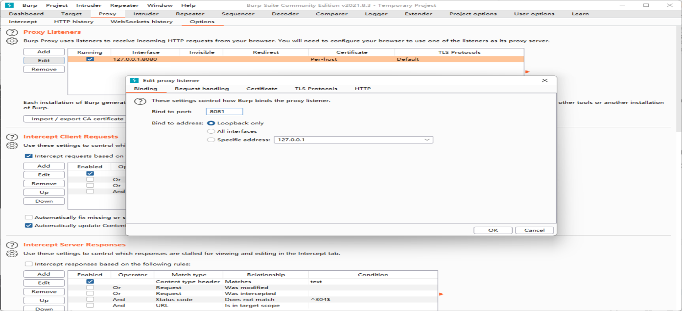Disable the Intercept requests based on rules checkbox
The width and height of the screenshot is (682, 311).
coord(29,156)
